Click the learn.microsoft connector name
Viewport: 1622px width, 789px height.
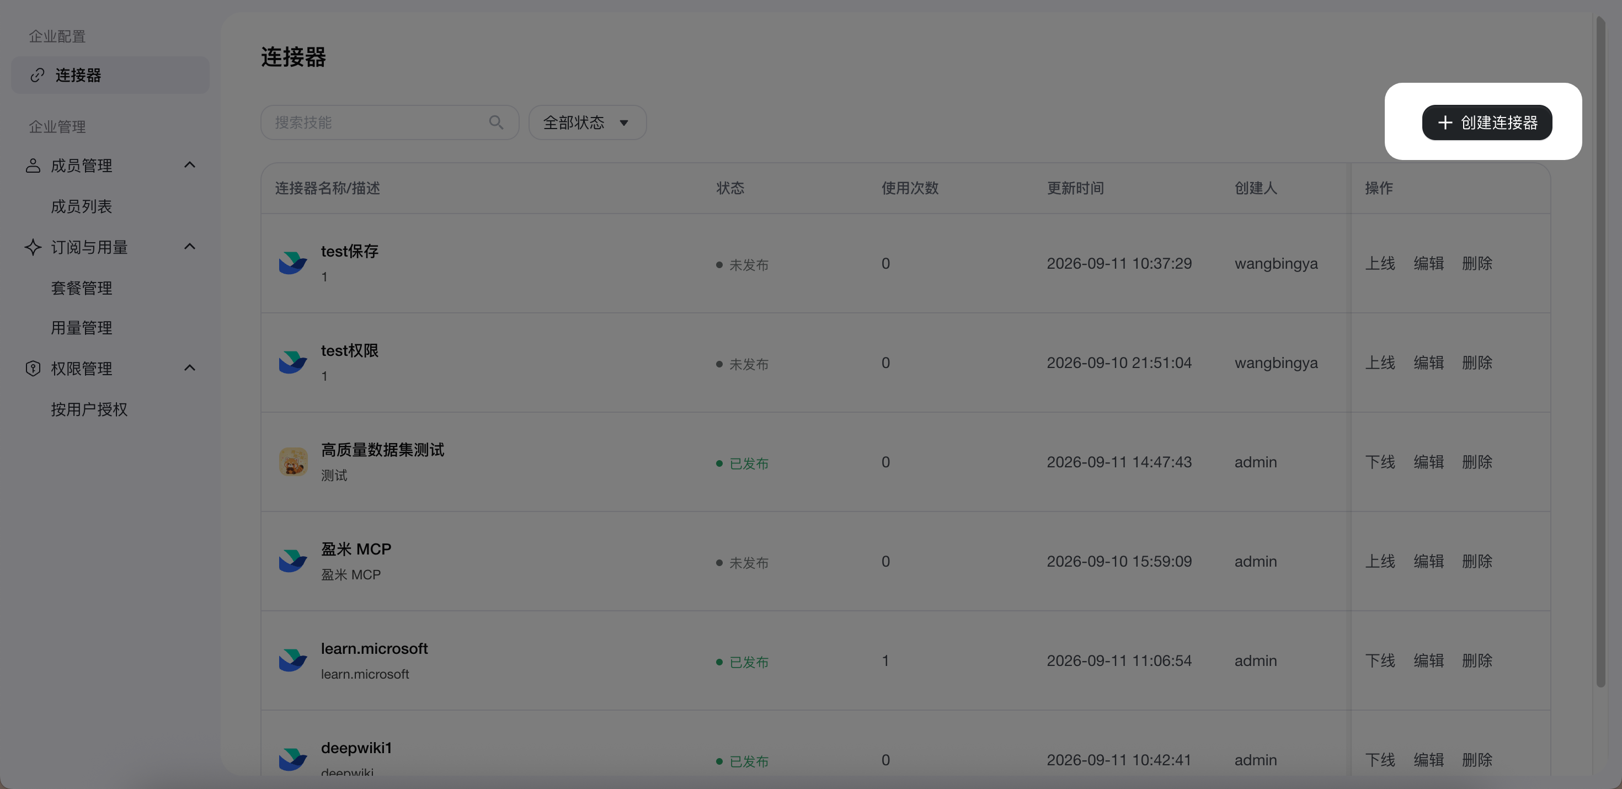374,648
